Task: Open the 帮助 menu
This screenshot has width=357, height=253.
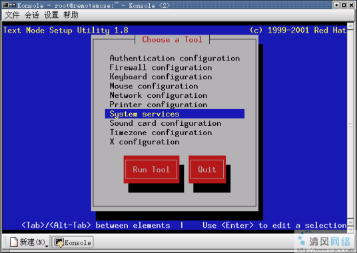Action: (x=71, y=15)
